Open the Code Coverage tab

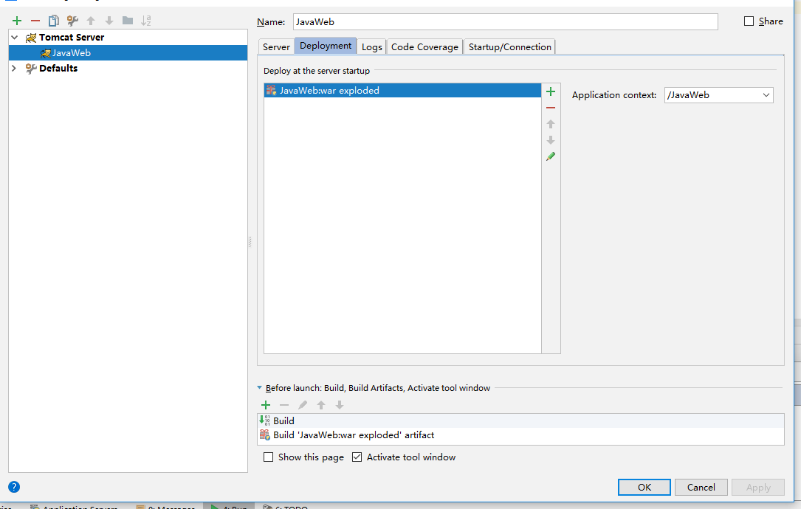[424, 46]
